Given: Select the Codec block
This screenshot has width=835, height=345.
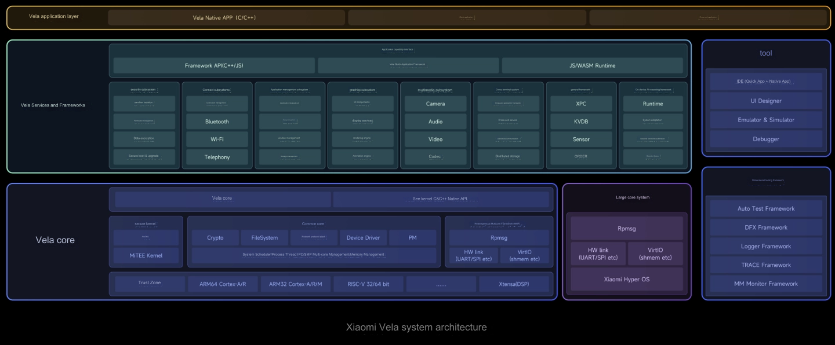Looking at the screenshot, I should coord(435,156).
